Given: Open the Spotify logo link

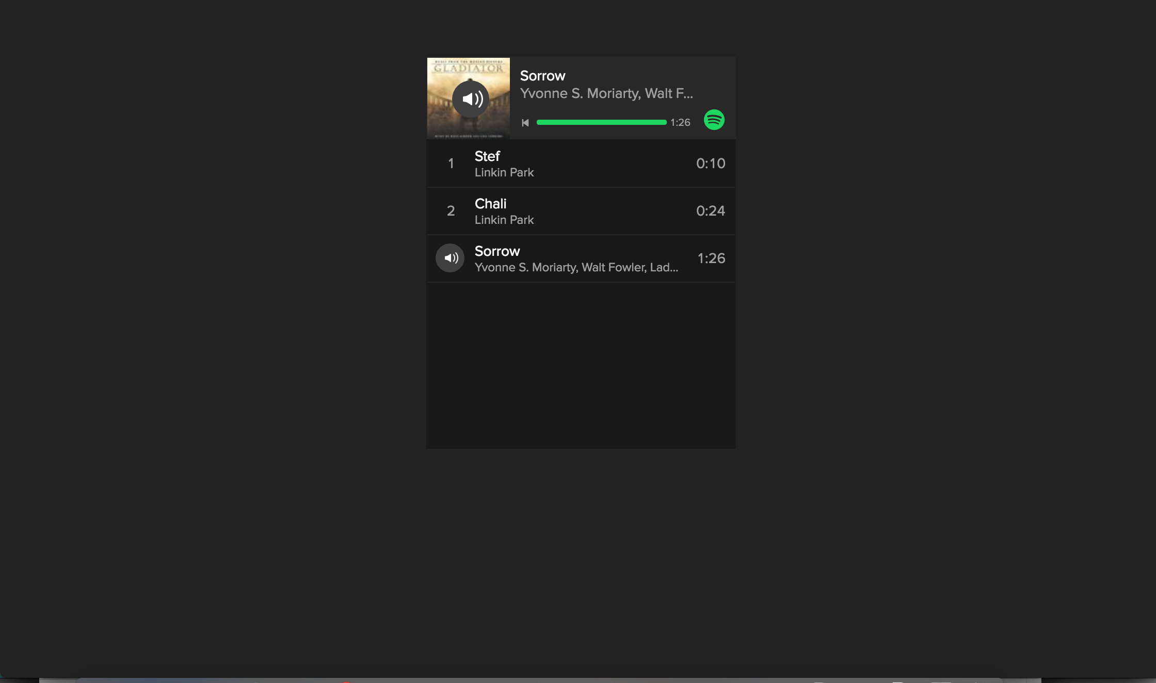Looking at the screenshot, I should [714, 120].
